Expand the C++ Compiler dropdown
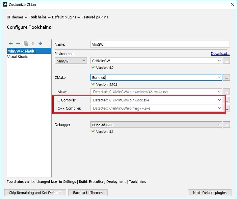This screenshot has height=199, width=237. coord(219,108)
